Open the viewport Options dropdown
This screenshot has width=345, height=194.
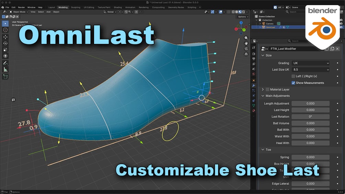243,17
